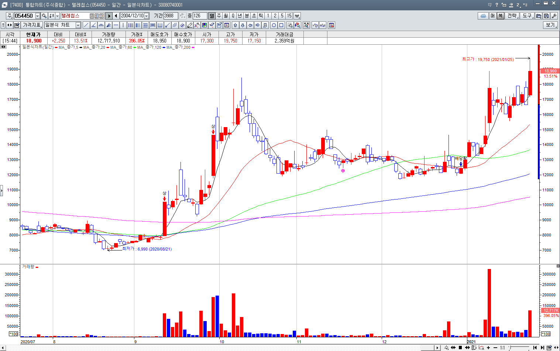The image size is (560, 351).
Task: Open saved chart folder icon
Action: [x=539, y=16]
